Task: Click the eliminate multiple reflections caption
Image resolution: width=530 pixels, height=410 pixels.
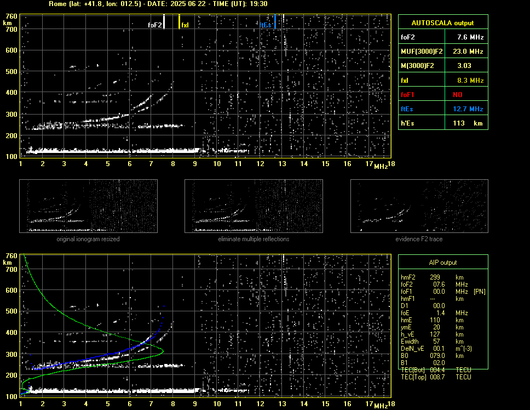Action: pyautogui.click(x=254, y=239)
